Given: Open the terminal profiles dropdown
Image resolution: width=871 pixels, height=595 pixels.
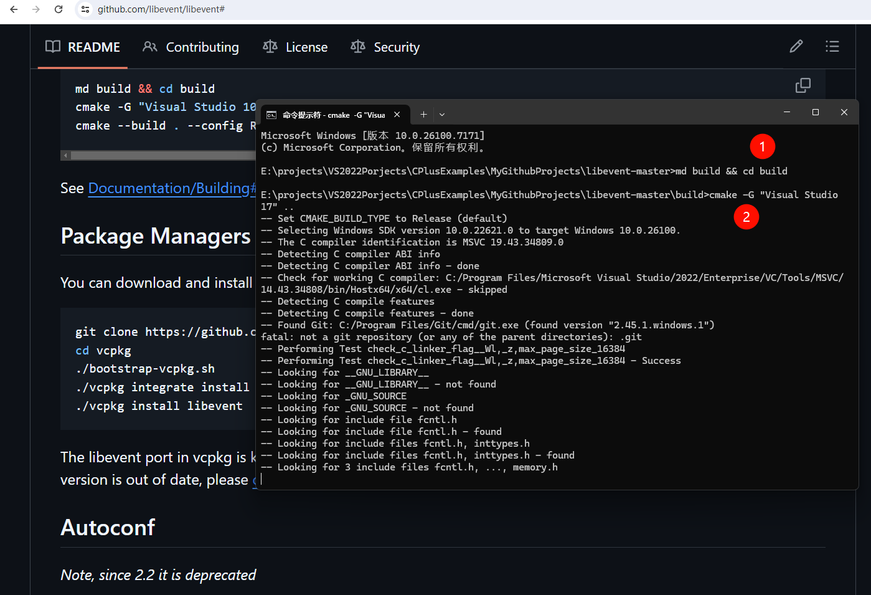Looking at the screenshot, I should pyautogui.click(x=442, y=115).
